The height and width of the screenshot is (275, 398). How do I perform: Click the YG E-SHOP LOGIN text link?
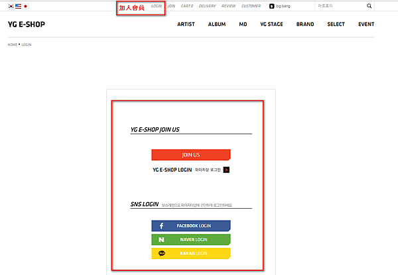coord(172,170)
